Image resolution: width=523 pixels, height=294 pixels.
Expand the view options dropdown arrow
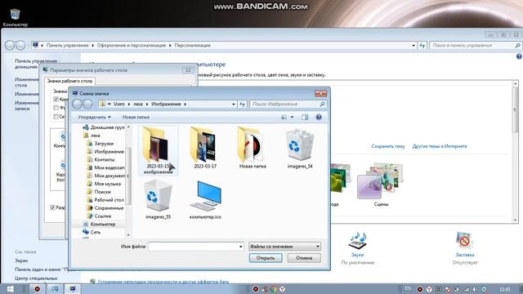293,117
